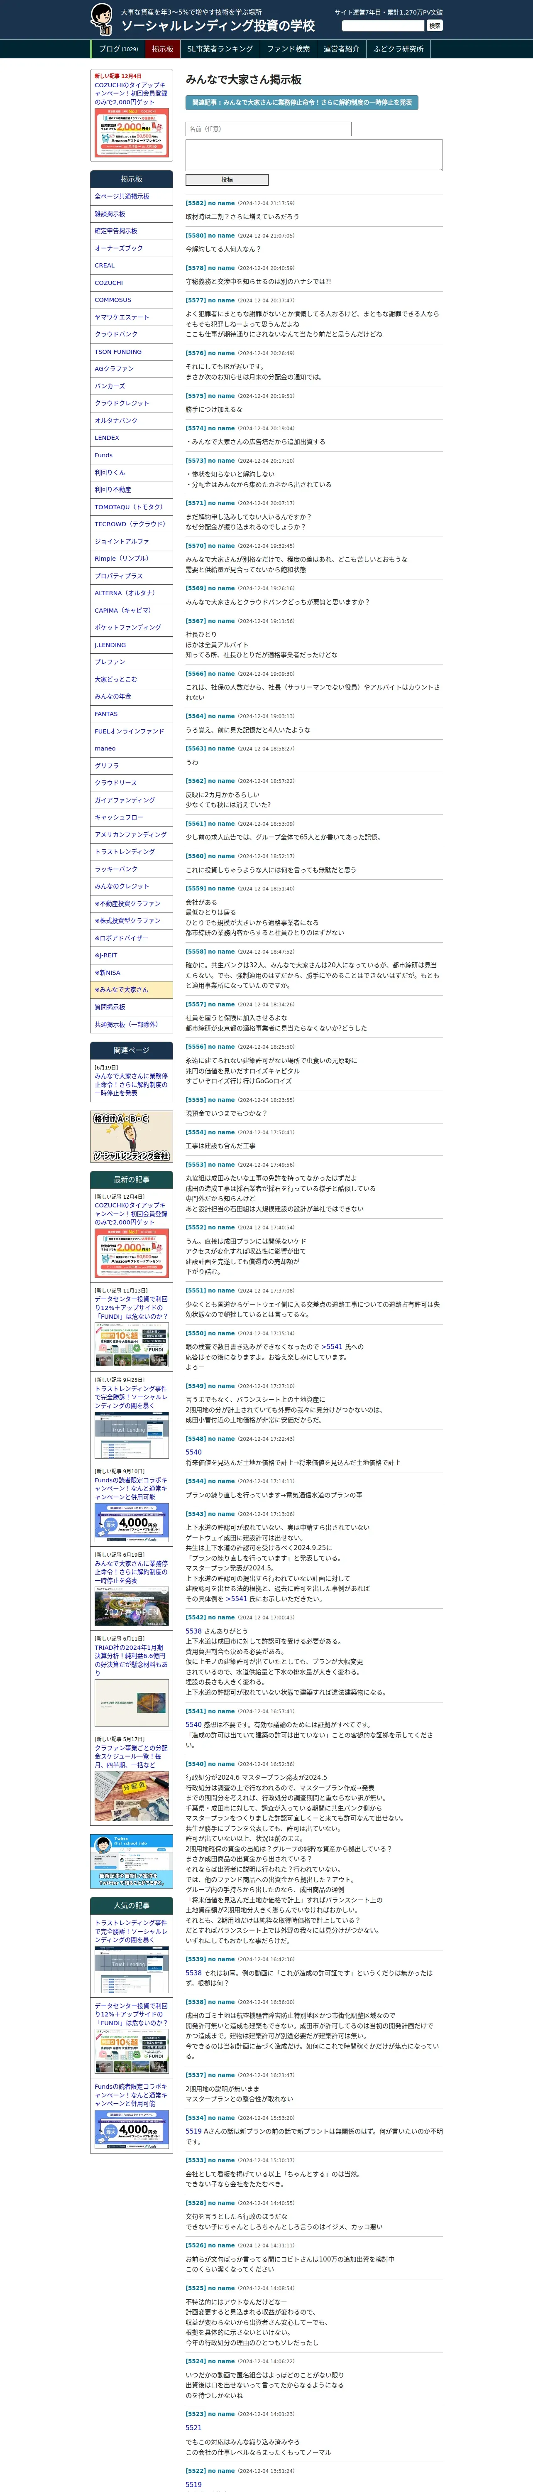Open the 6月19日 related article link
The width and height of the screenshot is (533, 2492).
coord(131,1084)
